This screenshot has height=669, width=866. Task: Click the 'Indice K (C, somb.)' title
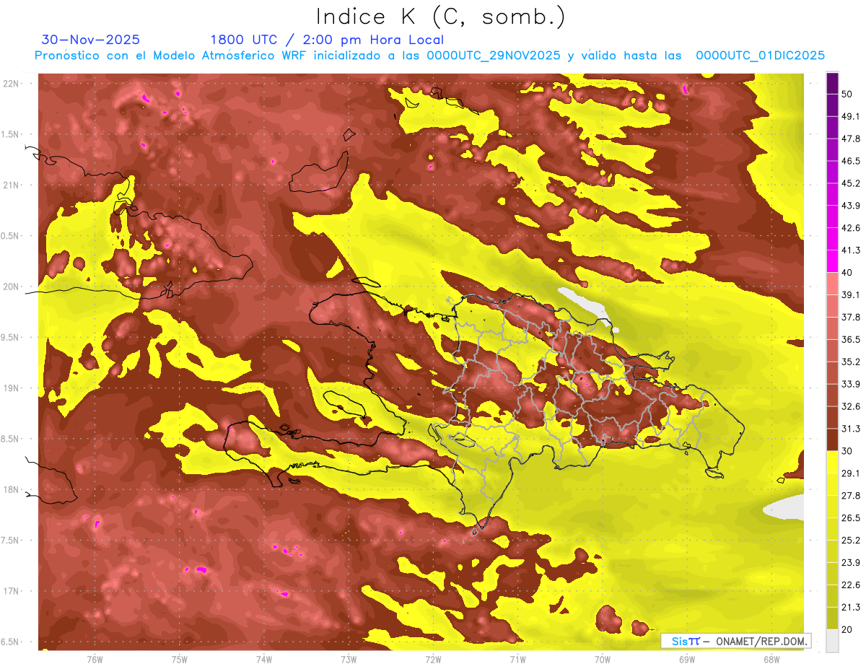click(x=440, y=16)
